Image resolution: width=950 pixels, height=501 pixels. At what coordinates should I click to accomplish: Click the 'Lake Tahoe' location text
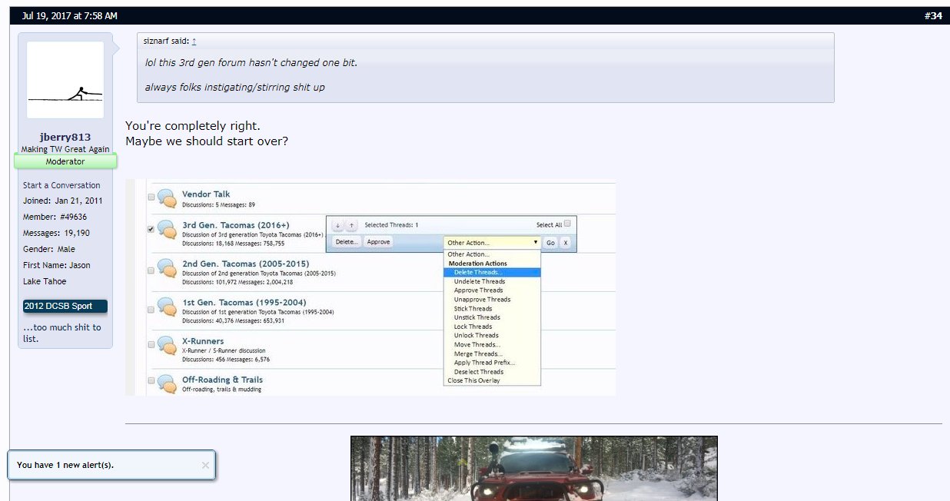45,281
